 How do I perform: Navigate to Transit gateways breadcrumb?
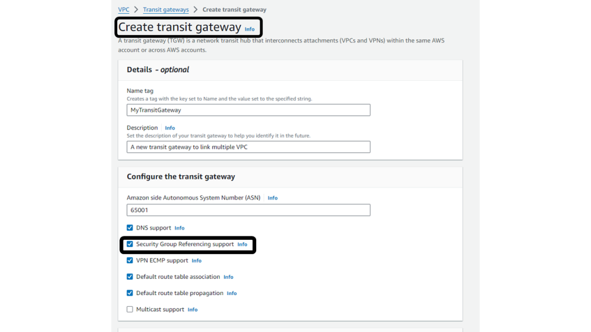coord(166,9)
